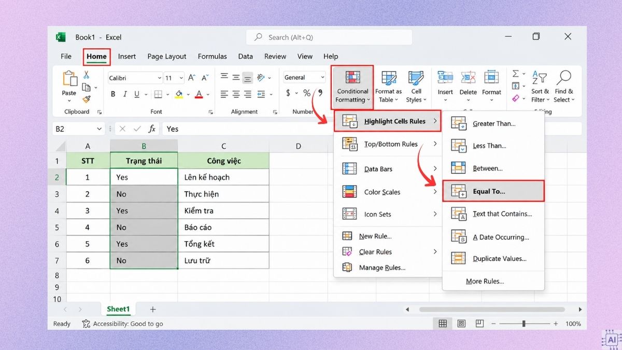Click the Insert Function fx icon
622x350 pixels.
click(152, 129)
